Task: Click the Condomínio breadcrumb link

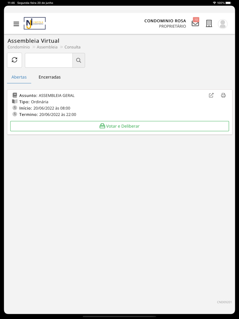Action: point(19,47)
